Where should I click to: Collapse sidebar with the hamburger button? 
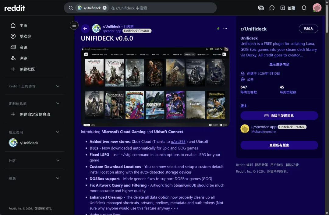pyautogui.click(x=74, y=25)
